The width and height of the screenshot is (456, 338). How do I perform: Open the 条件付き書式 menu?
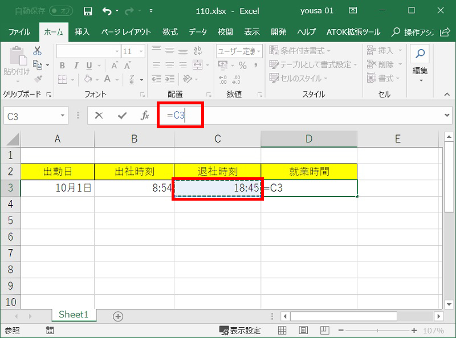tap(300, 51)
